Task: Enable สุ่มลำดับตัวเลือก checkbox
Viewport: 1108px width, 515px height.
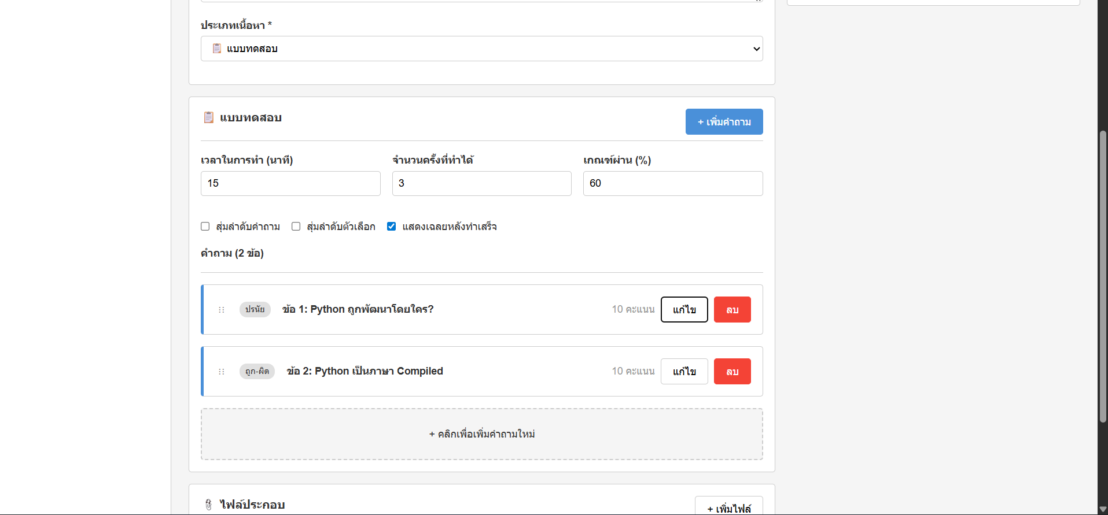Action: [296, 227]
